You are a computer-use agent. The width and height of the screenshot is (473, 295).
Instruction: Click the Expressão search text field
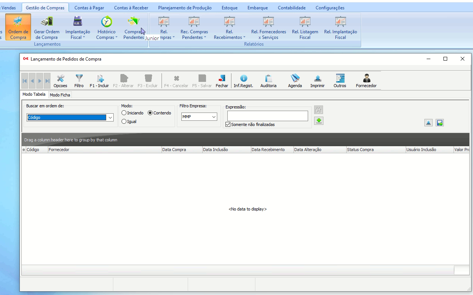point(267,116)
